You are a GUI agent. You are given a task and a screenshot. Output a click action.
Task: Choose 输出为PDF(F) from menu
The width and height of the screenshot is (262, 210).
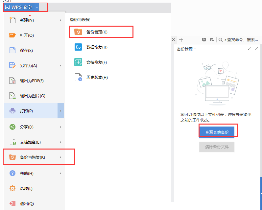pos(34,81)
